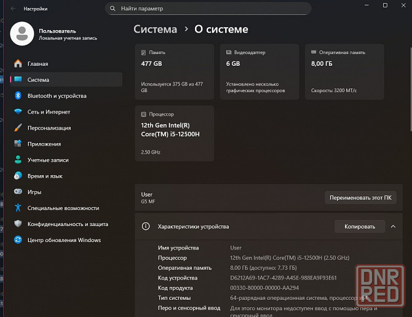Click the storage icon in Память card
This screenshot has height=317, width=412.
143,52
